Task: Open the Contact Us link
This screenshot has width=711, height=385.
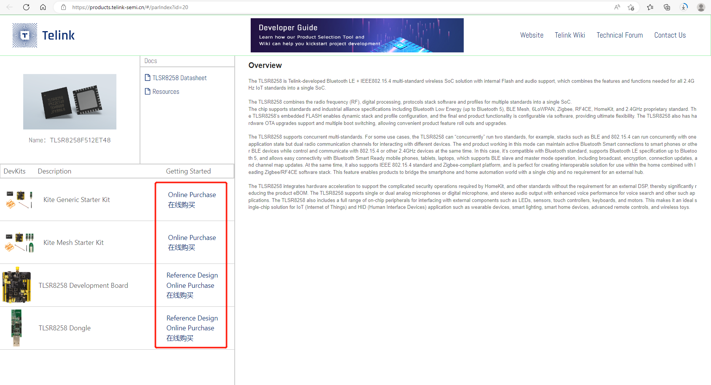Action: click(x=670, y=35)
